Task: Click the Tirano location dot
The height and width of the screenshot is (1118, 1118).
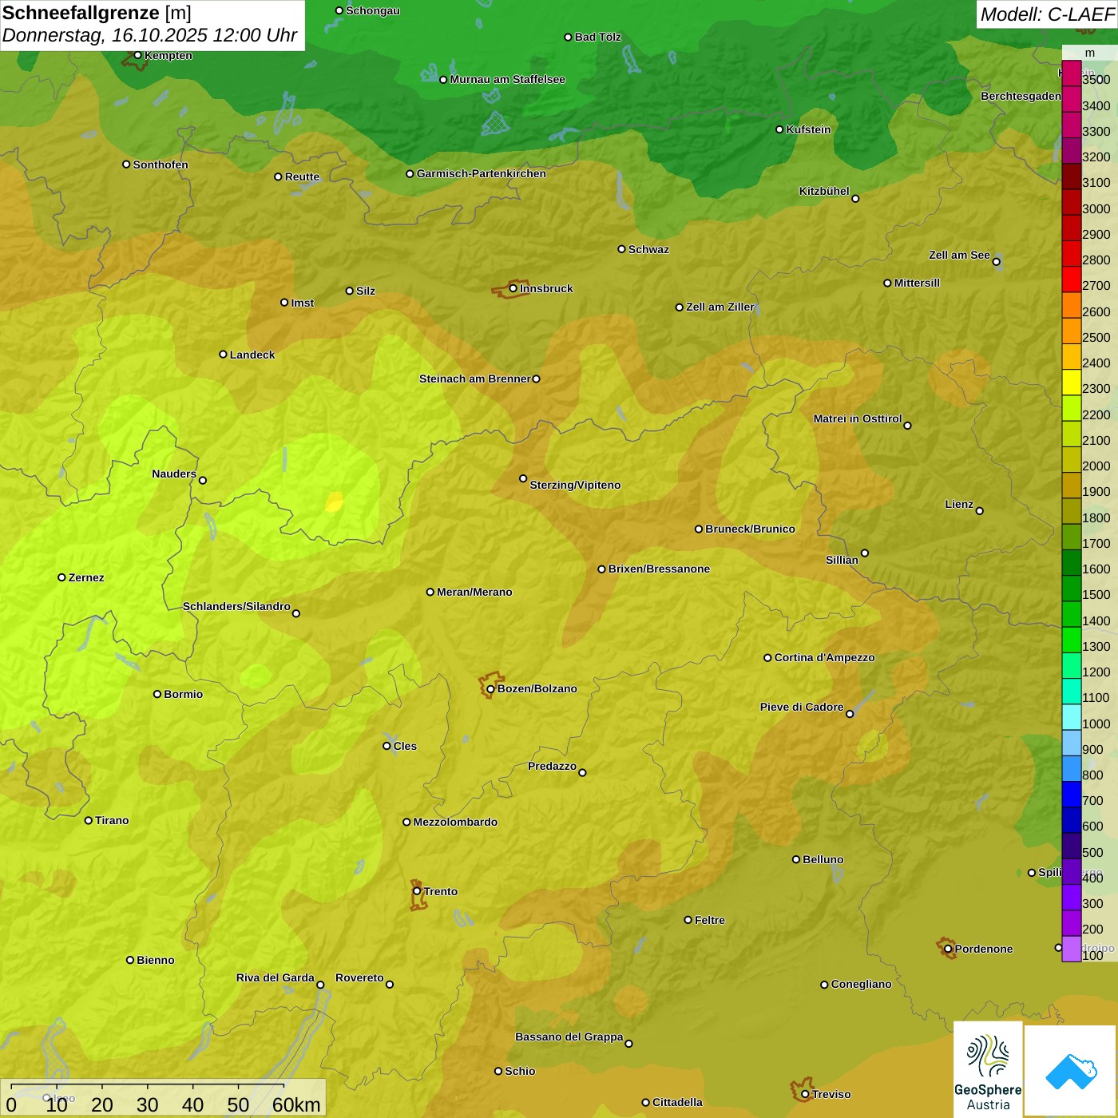Action: (89, 820)
